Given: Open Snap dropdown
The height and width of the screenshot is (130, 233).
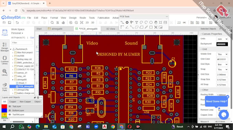Looking at the screenshot, I should coord(222,69).
